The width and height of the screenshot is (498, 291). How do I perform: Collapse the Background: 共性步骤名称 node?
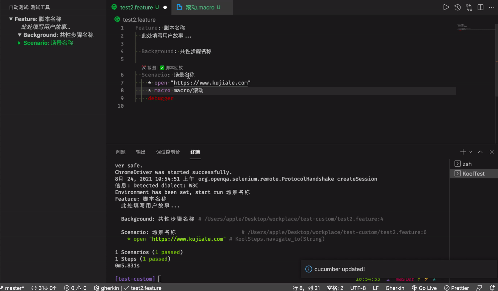tap(19, 35)
